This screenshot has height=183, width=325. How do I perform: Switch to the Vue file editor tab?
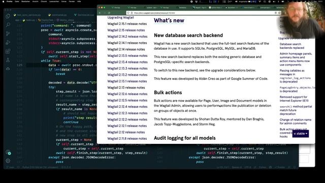(x=84, y=15)
